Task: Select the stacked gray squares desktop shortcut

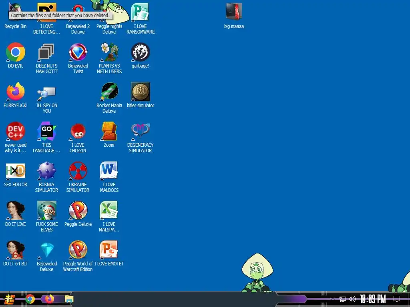Action: click(x=46, y=58)
